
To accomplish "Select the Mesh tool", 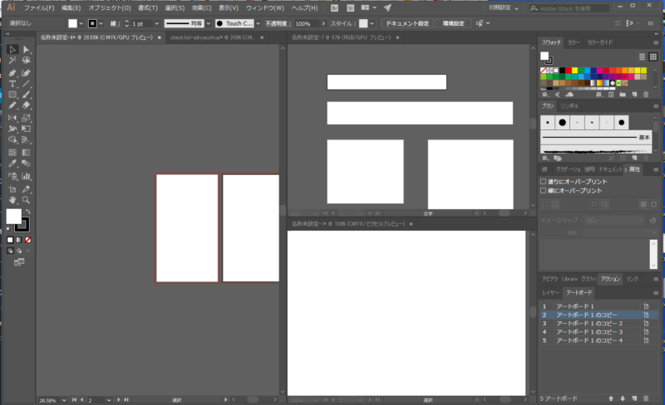I will (12, 153).
